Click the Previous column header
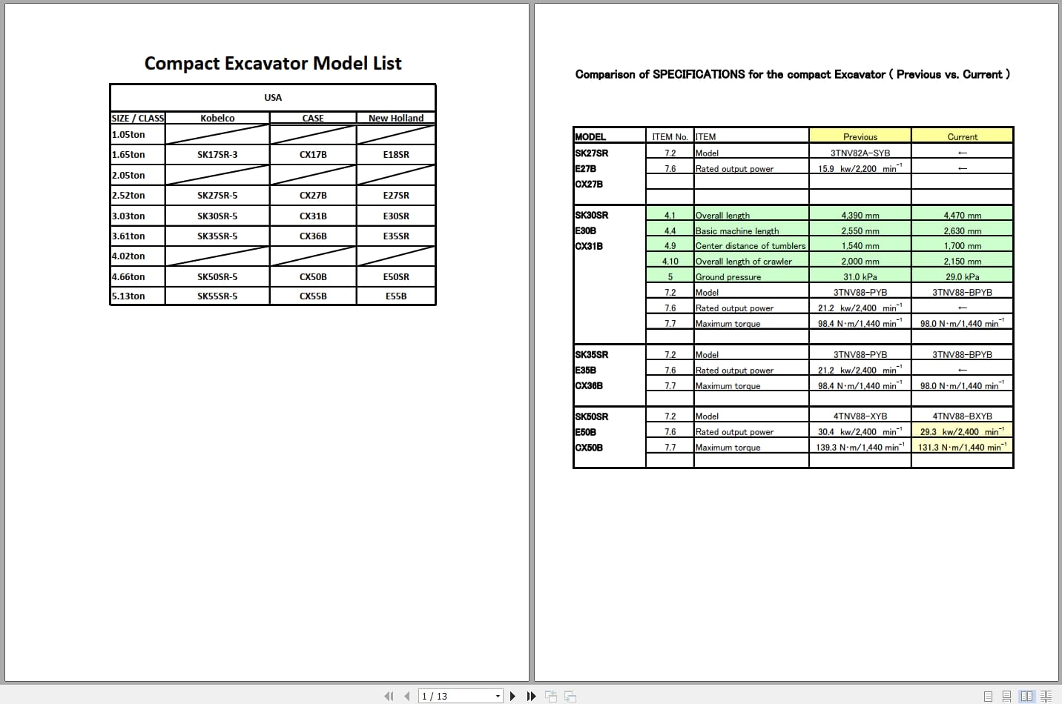Image resolution: width=1062 pixels, height=704 pixels. [860, 136]
